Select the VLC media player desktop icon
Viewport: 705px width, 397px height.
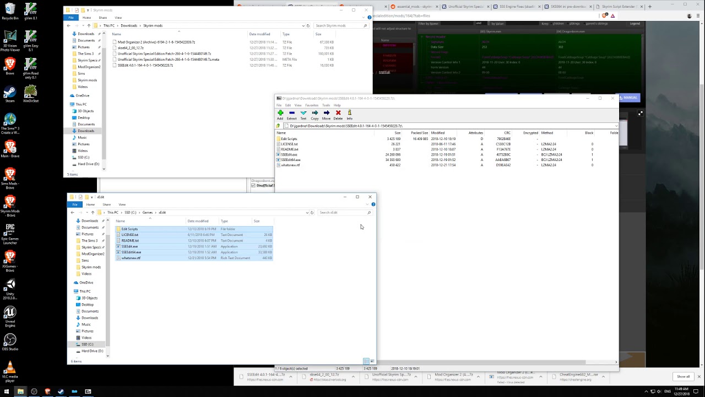(10, 371)
